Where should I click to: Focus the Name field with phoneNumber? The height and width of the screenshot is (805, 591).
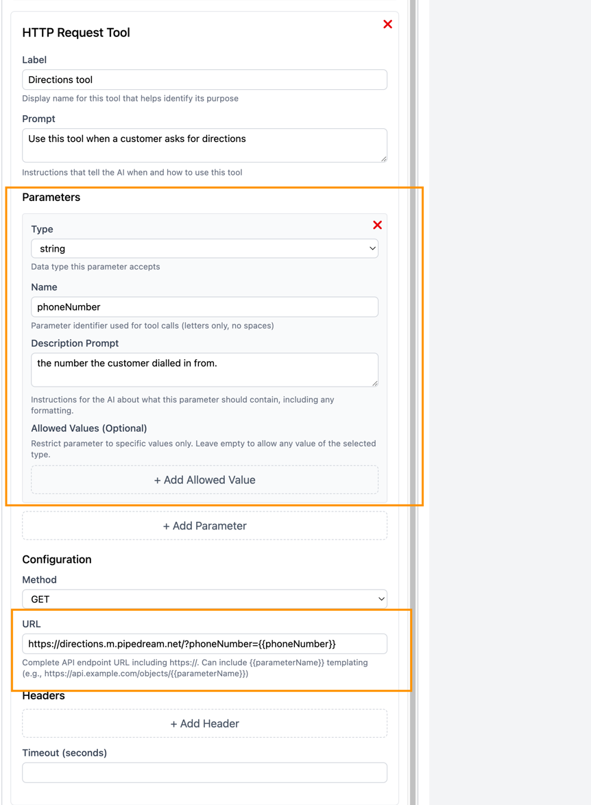click(x=204, y=307)
